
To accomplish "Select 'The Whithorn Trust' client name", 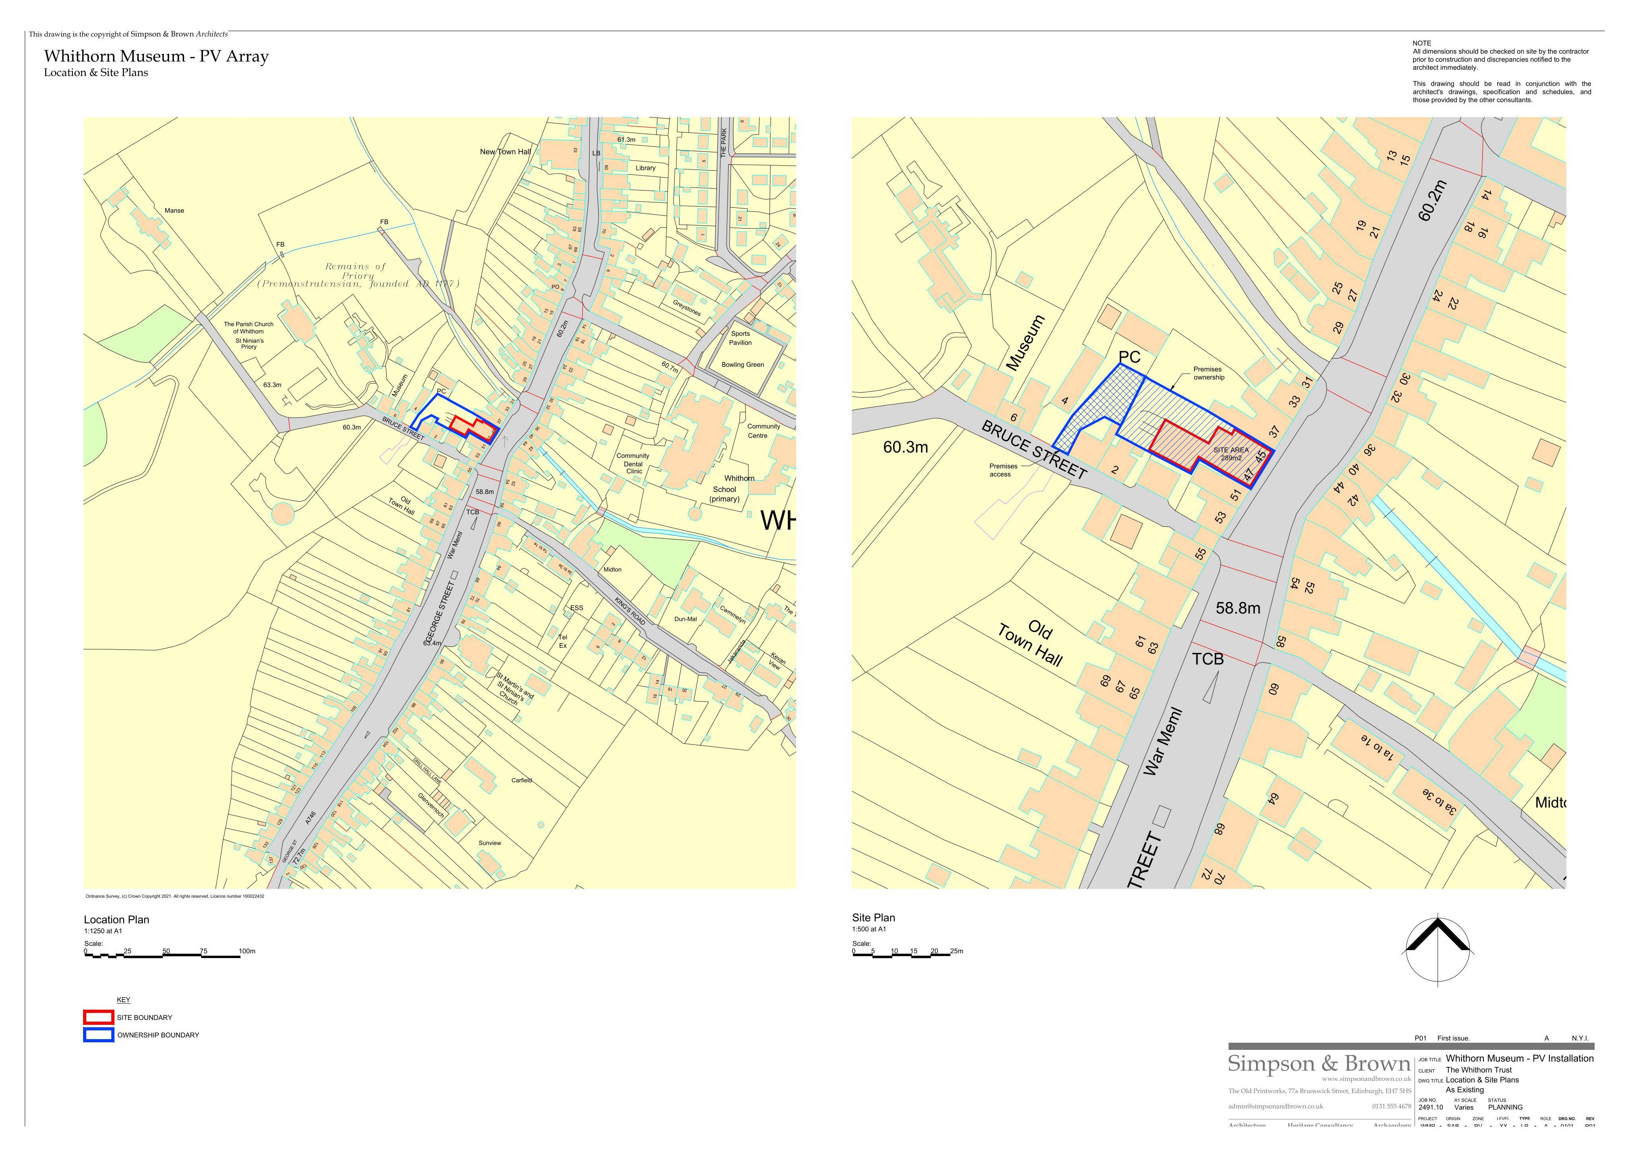I will click(x=1479, y=1070).
